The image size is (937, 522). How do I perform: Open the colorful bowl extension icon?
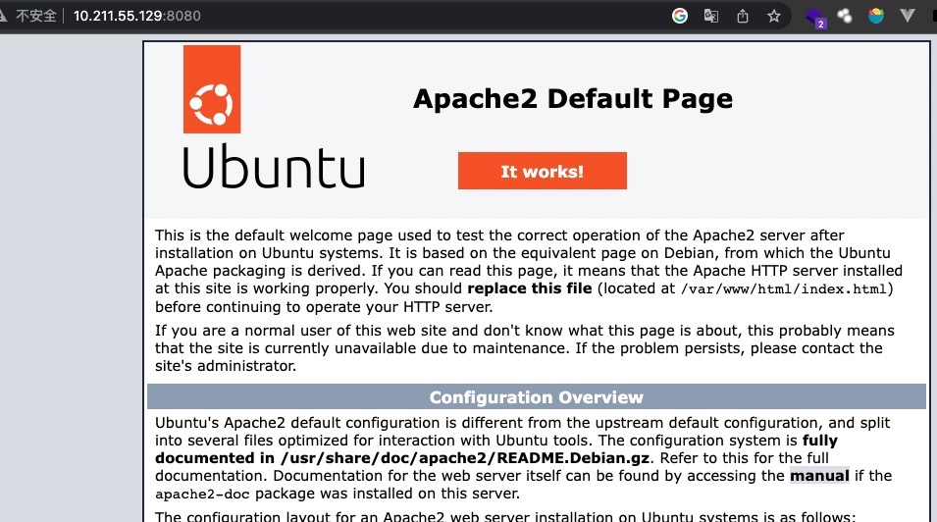(x=876, y=16)
